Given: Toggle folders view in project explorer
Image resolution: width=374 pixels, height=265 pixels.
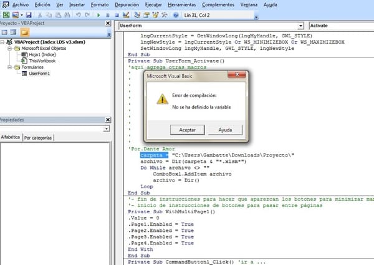Looking at the screenshot, I should 22,32.
